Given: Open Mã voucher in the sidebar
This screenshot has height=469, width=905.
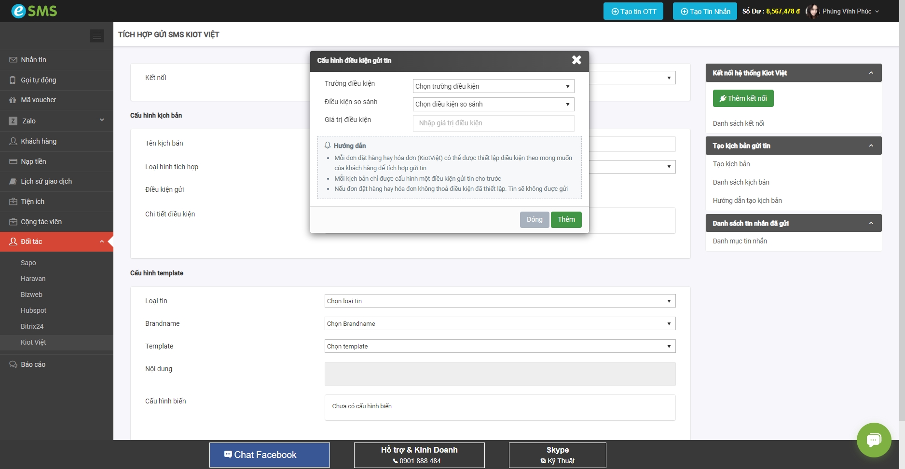Looking at the screenshot, I should pyautogui.click(x=39, y=100).
